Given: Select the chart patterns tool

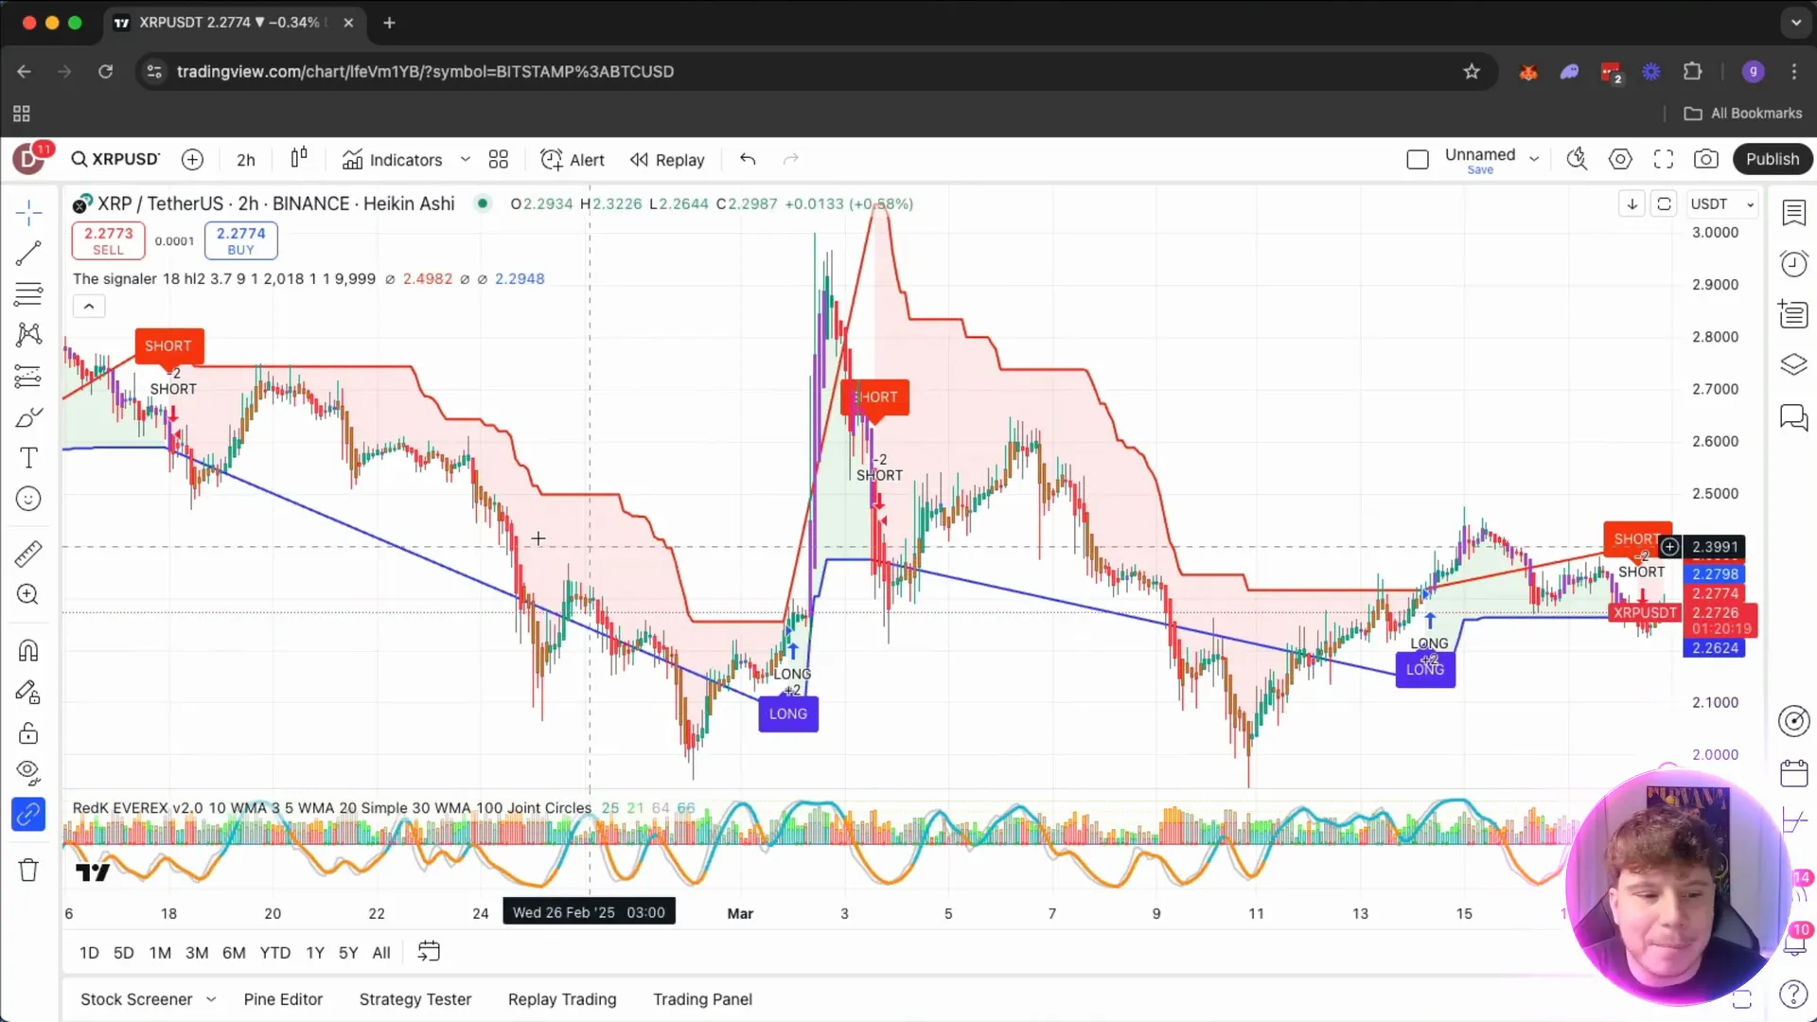Looking at the screenshot, I should coord(28,334).
